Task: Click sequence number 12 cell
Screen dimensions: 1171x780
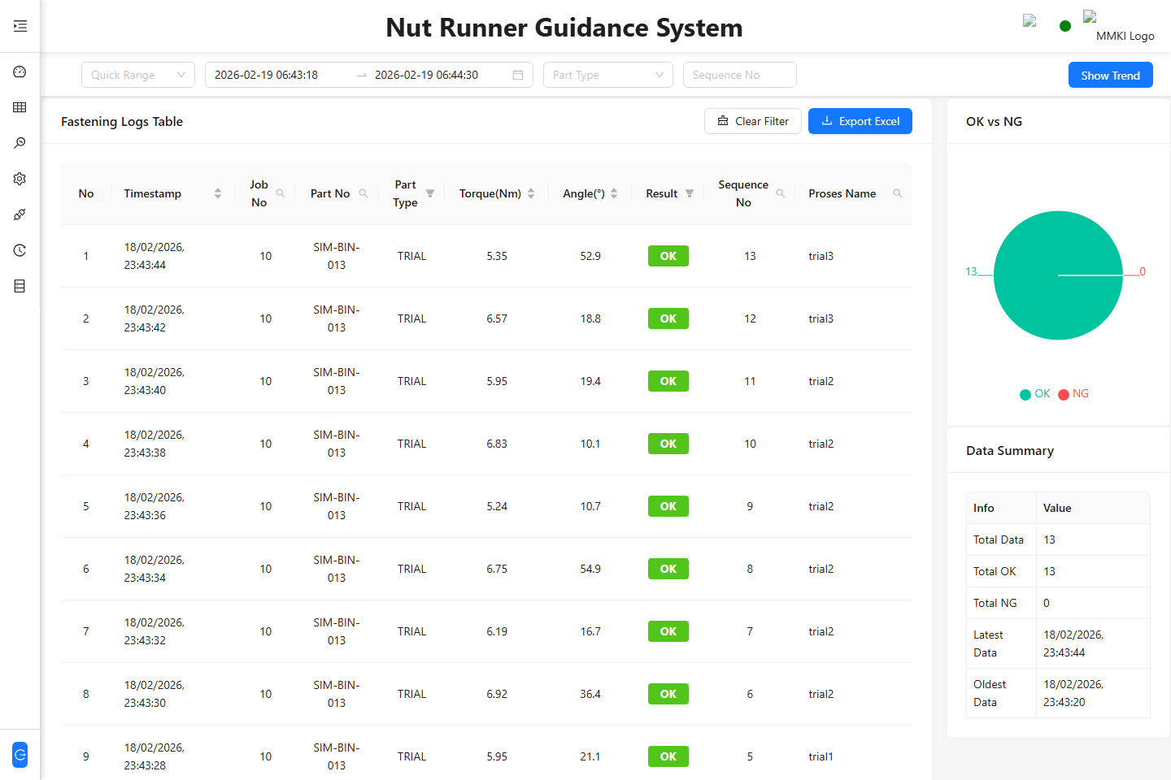Action: [x=750, y=318]
